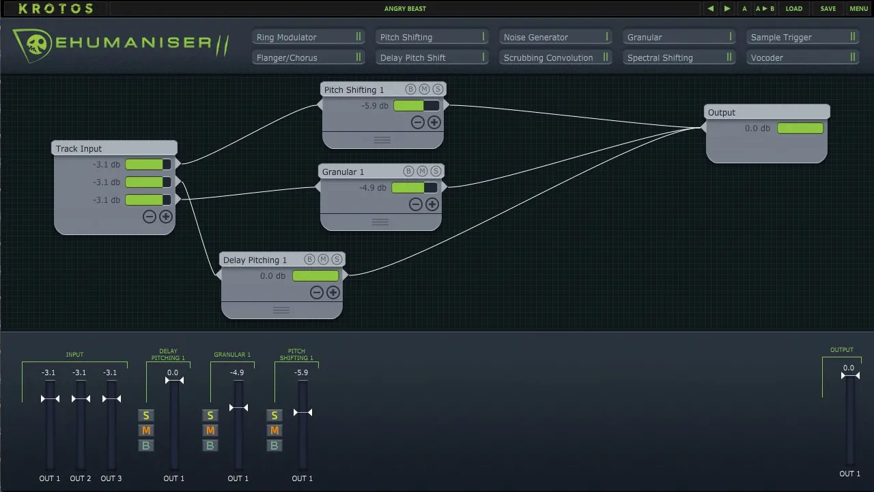Expand the Pitch Shifting 1 node panel

(x=382, y=139)
